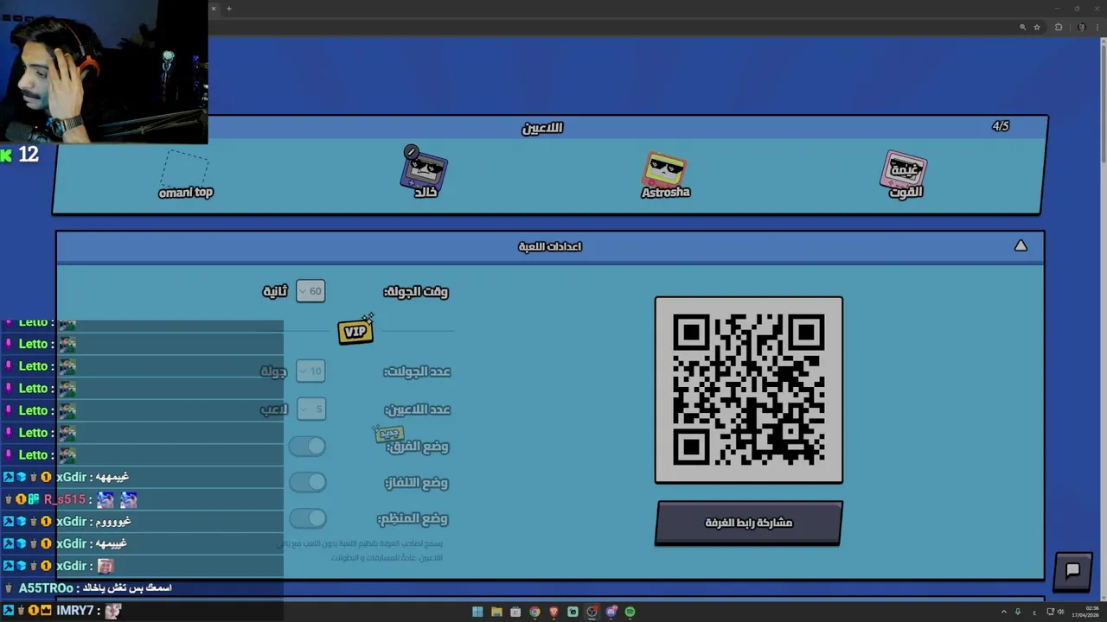This screenshot has width=1107, height=622.
Task: Click the 4/5 player count text
Action: (1001, 126)
